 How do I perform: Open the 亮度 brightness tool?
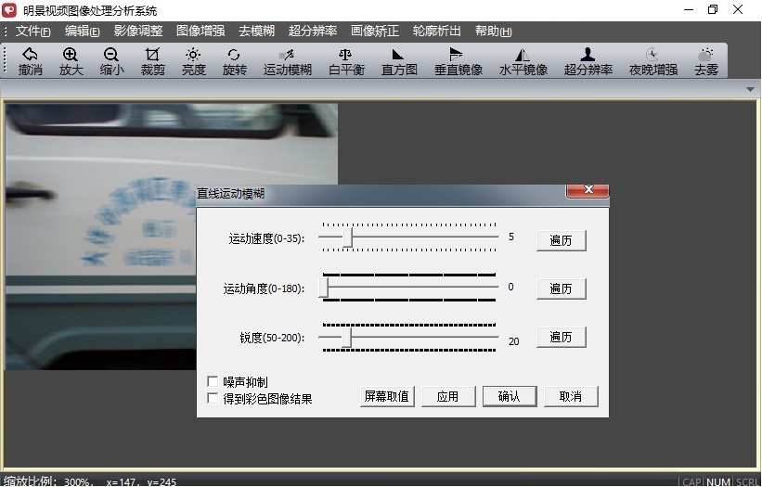pos(193,61)
